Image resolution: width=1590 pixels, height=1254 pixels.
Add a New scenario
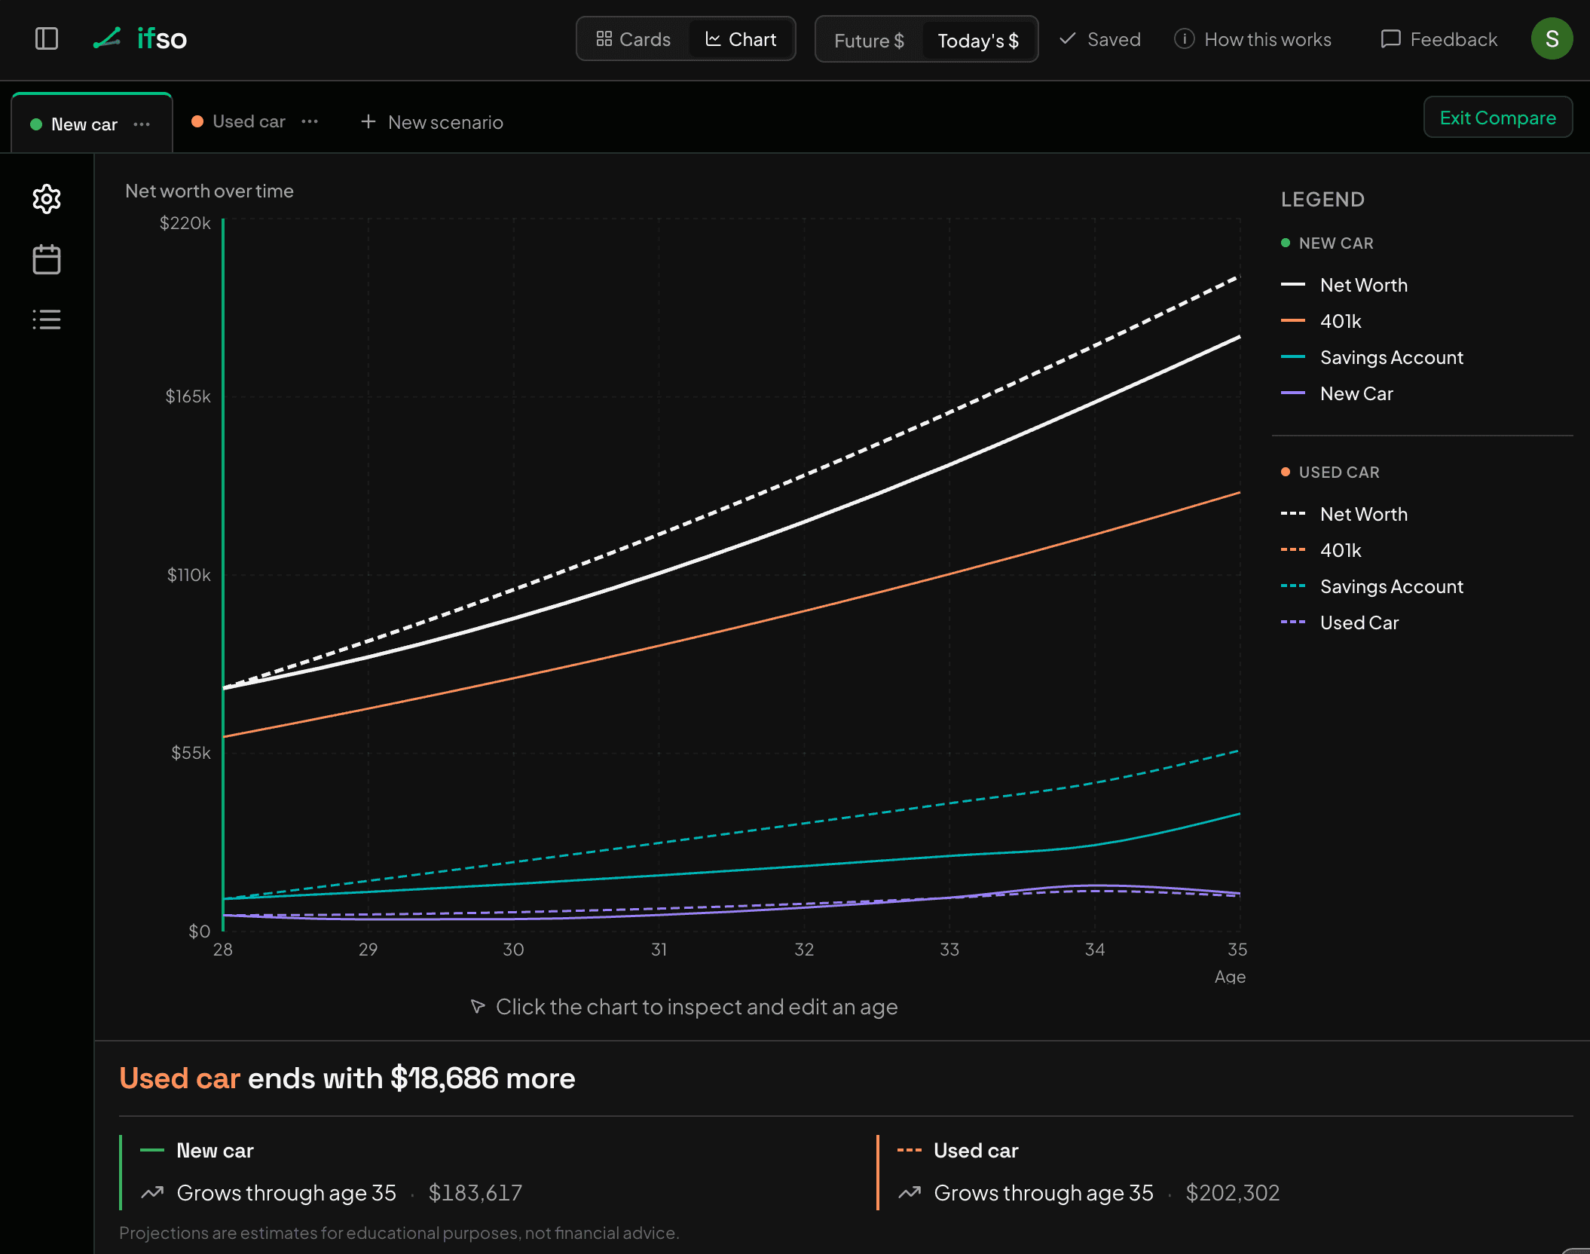coord(432,122)
